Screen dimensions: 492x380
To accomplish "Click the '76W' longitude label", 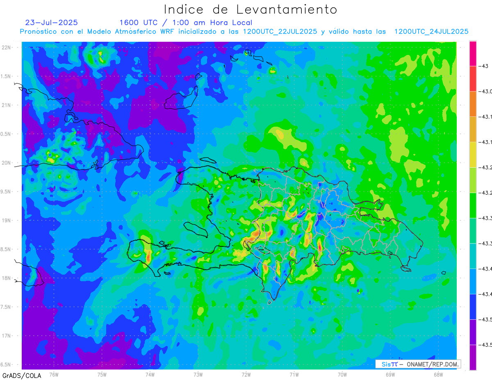I will coord(54,374).
